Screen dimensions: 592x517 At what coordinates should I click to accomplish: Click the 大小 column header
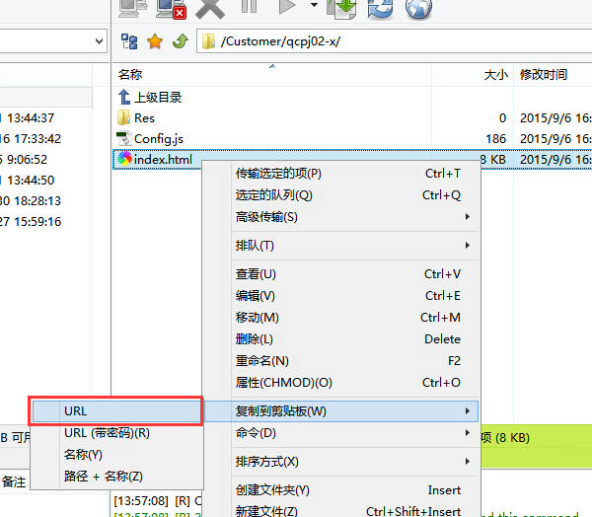click(x=494, y=74)
